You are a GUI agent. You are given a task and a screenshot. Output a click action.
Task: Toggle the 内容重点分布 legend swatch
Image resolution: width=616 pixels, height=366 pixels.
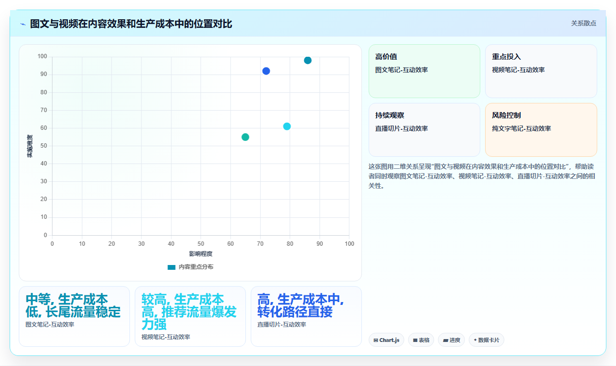tap(171, 267)
